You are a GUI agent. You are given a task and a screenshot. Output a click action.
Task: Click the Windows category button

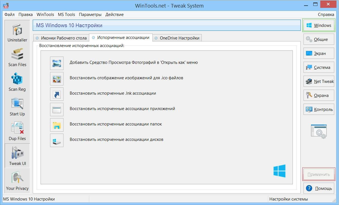pos(319,25)
